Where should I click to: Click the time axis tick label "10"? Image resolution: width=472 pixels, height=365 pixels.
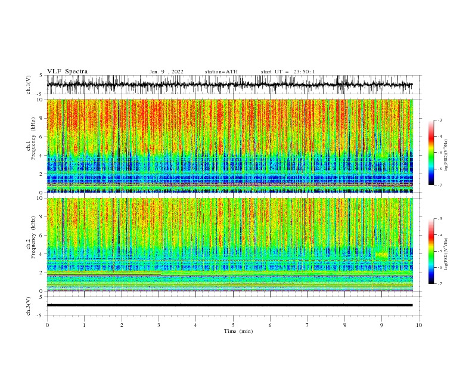[x=419, y=325]
